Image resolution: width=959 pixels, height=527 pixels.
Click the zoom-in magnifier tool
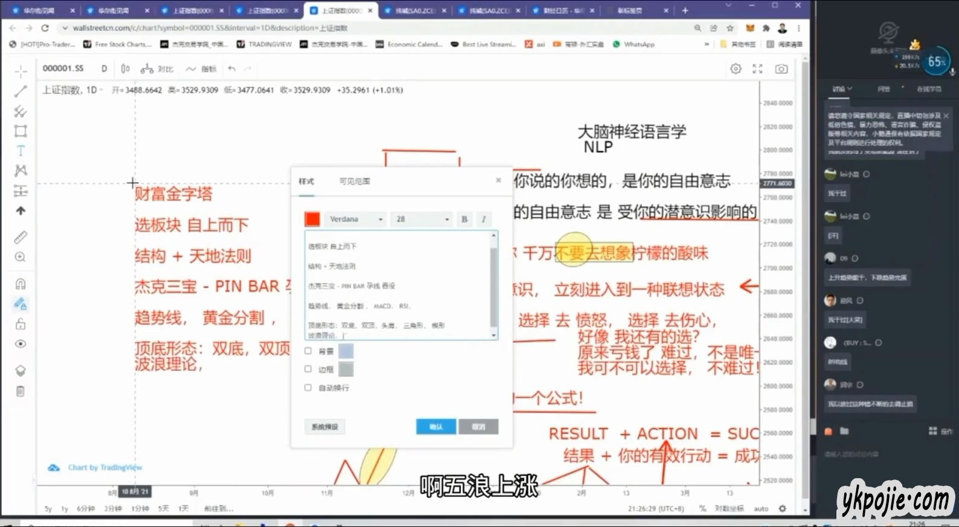point(21,257)
